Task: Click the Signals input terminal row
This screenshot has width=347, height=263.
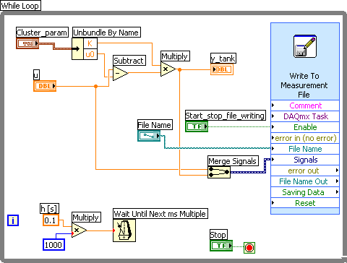Action: point(305,160)
